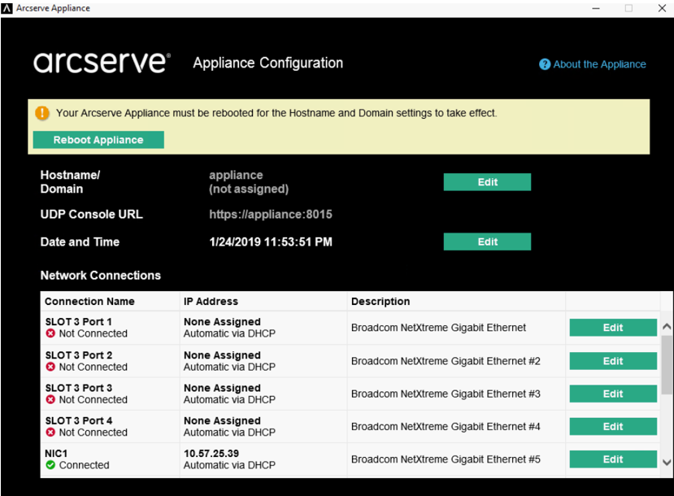Click the '(not assigned)' domain value
Viewport: 674px width, 496px height.
pyautogui.click(x=249, y=189)
